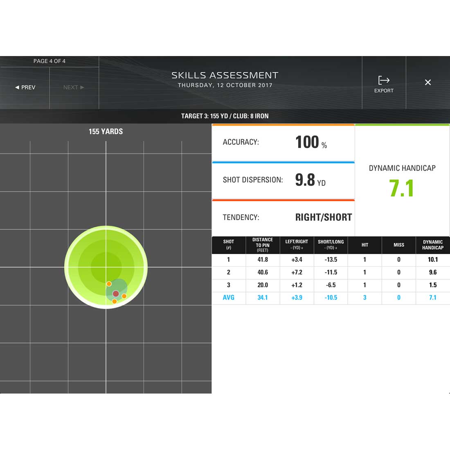
Task: Expand the LEFT/RIGHT column header
Action: [296, 245]
